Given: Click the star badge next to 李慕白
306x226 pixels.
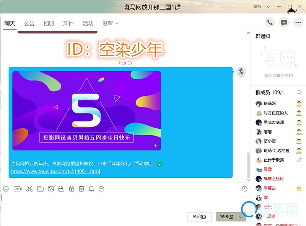Looking at the screenshot, I should 299,188.
